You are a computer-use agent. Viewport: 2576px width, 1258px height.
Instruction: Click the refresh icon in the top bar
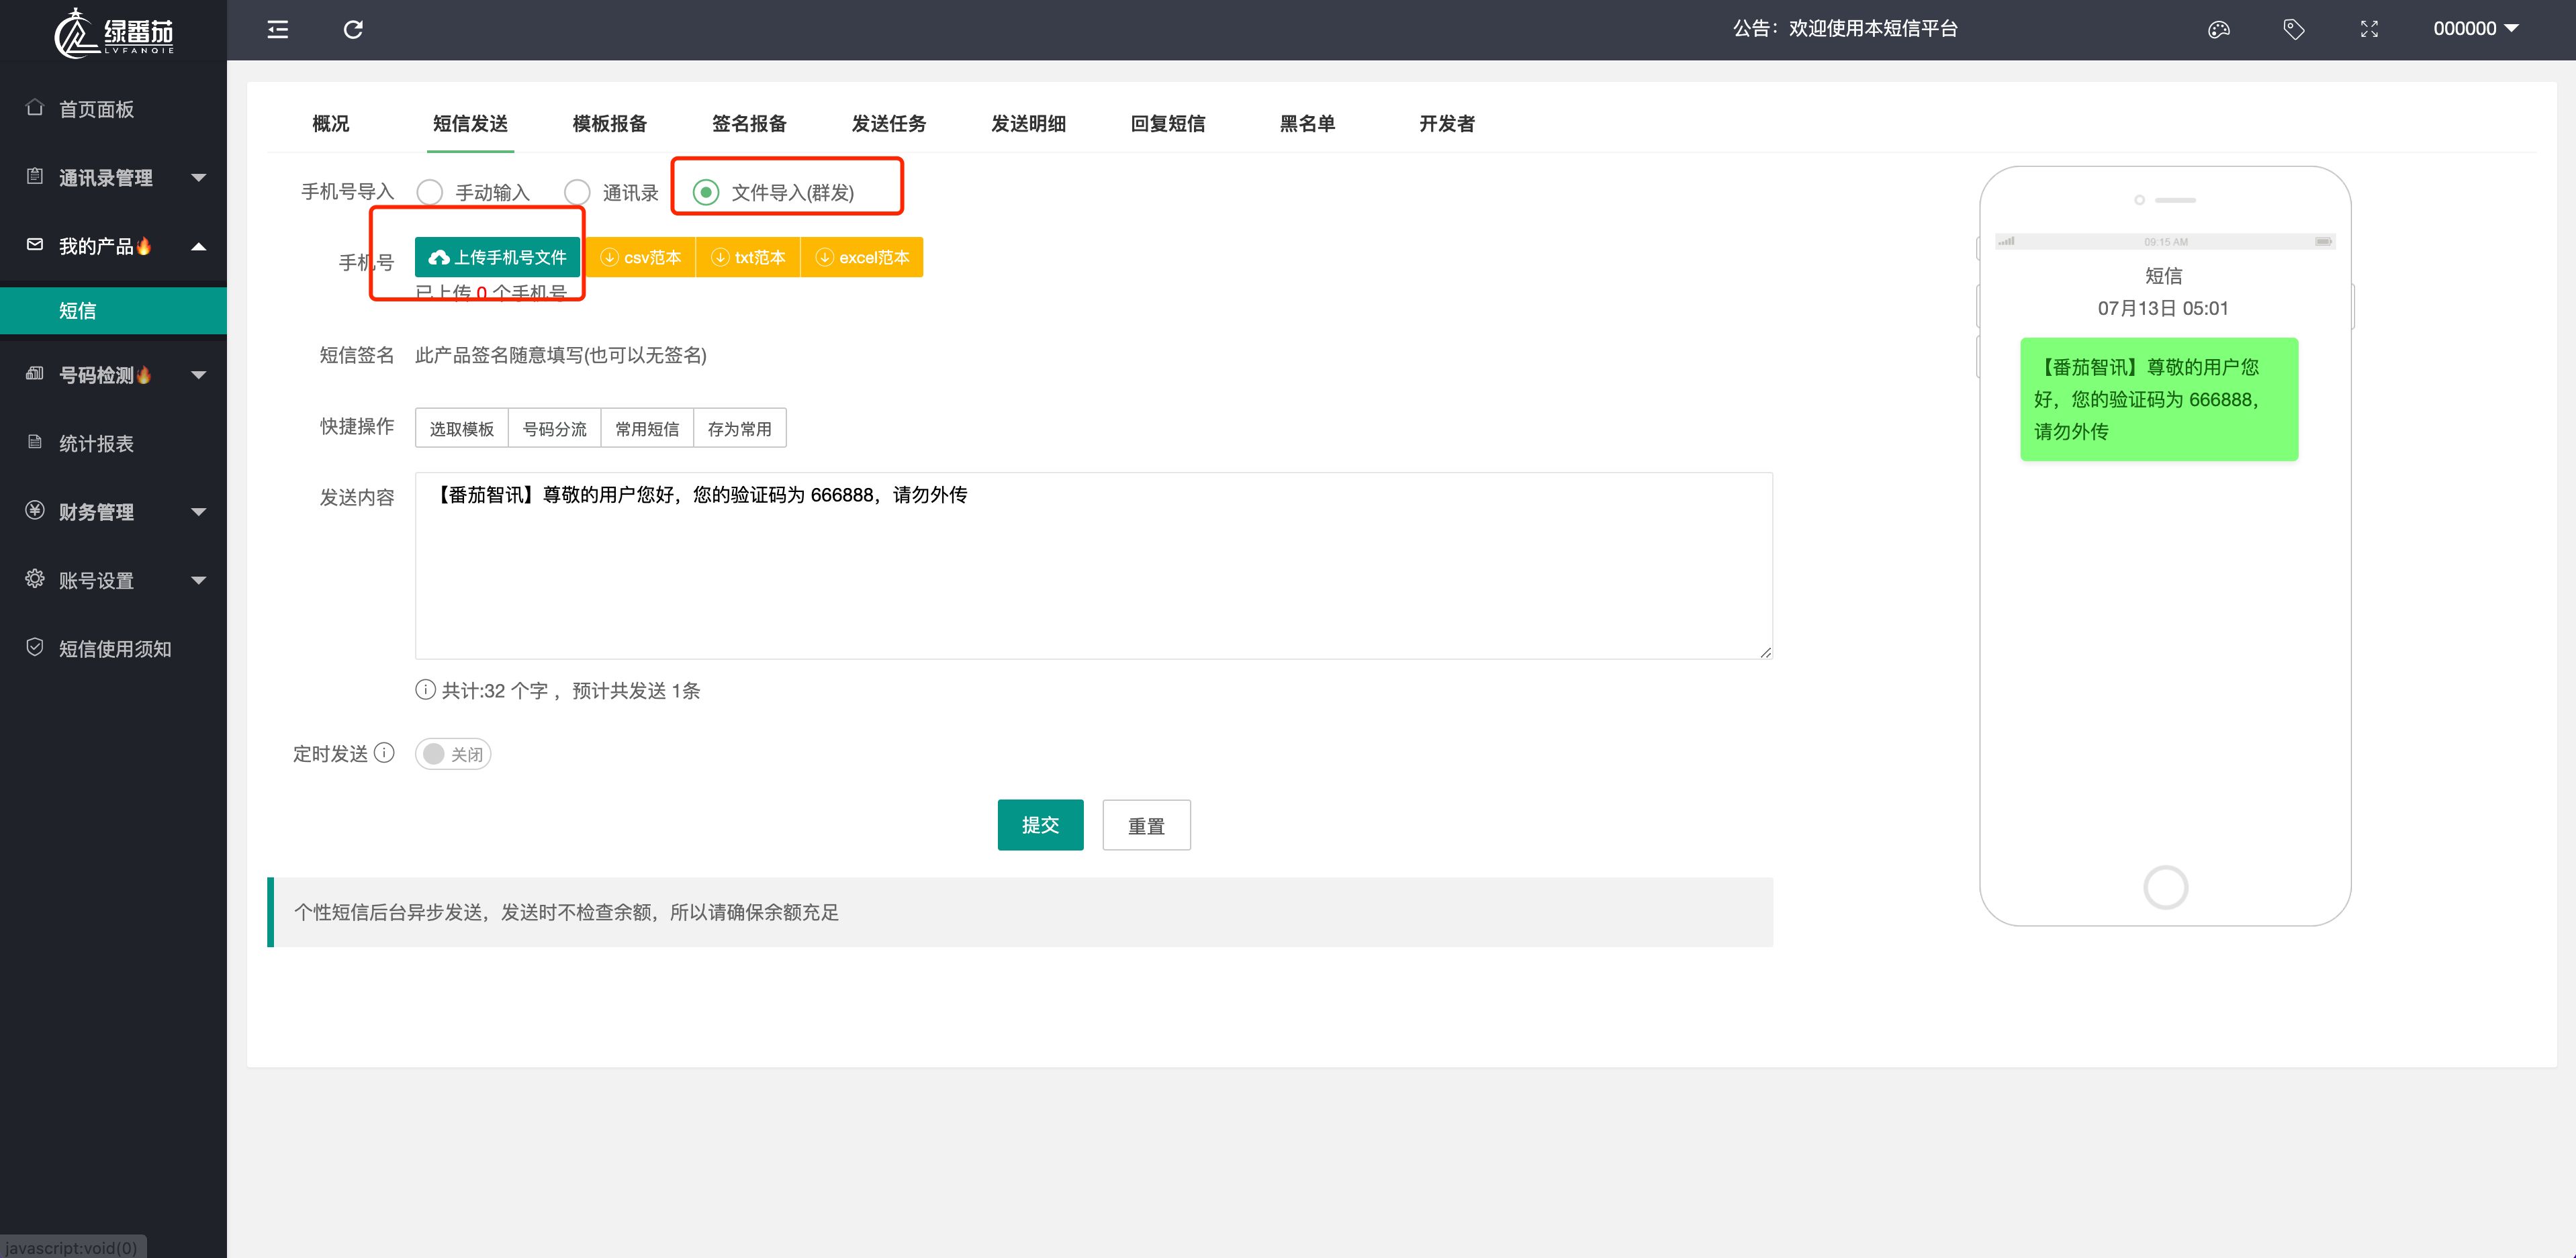[x=353, y=29]
